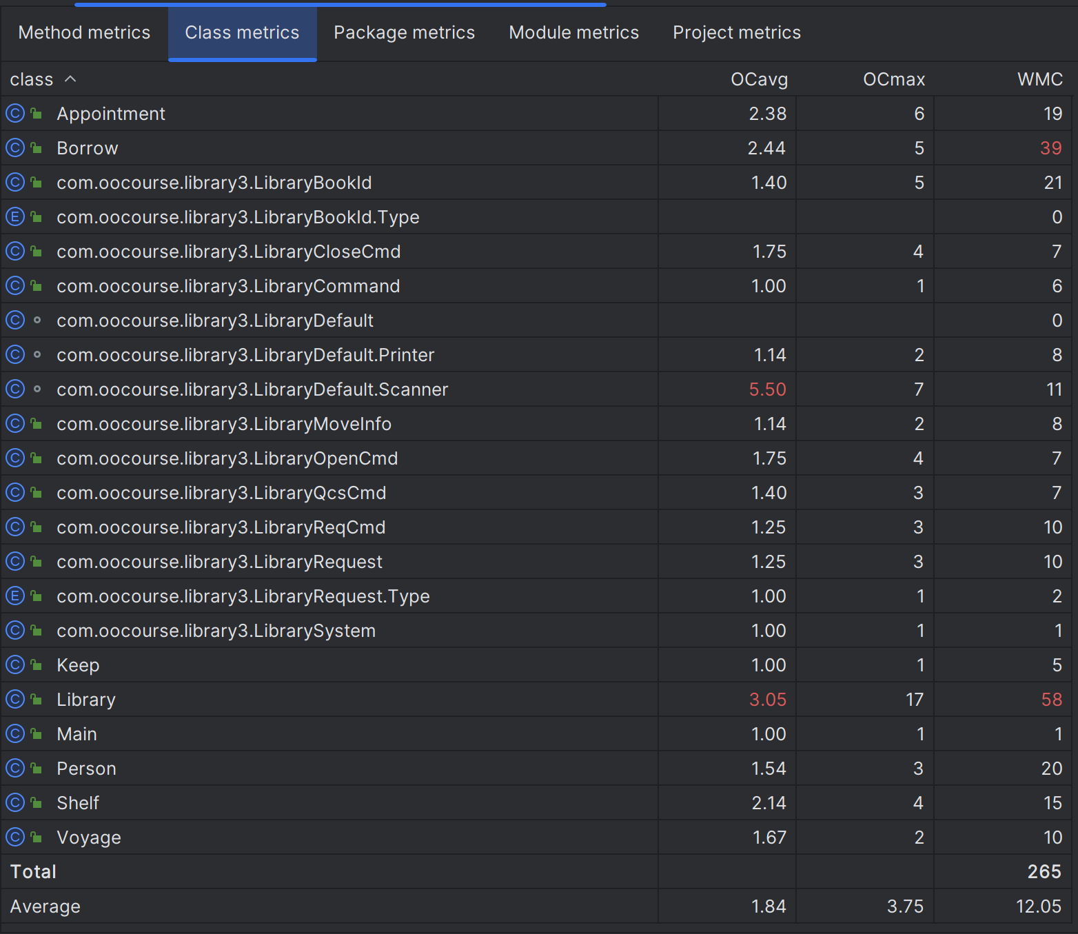Click the class icon for LibraryDefault.Printer
Viewport: 1078px width, 934px height.
[15, 354]
